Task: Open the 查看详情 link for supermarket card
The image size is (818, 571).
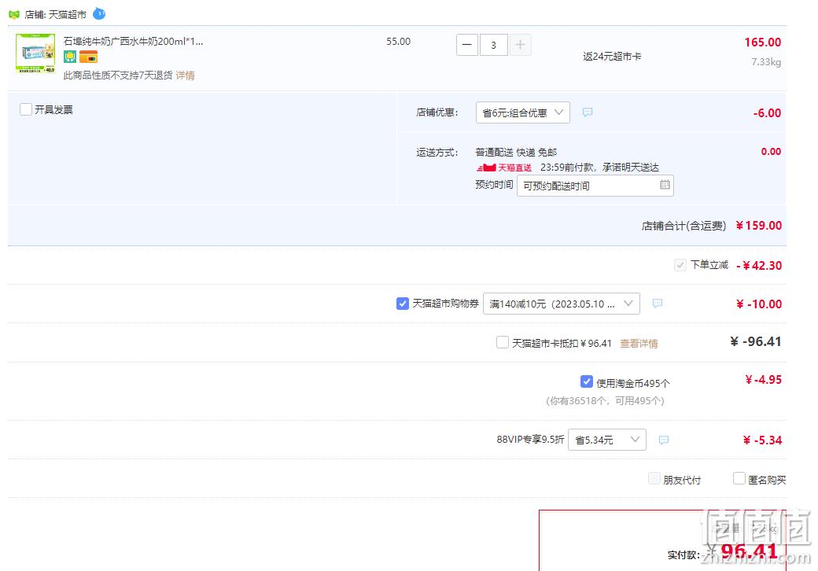Action: click(x=639, y=343)
